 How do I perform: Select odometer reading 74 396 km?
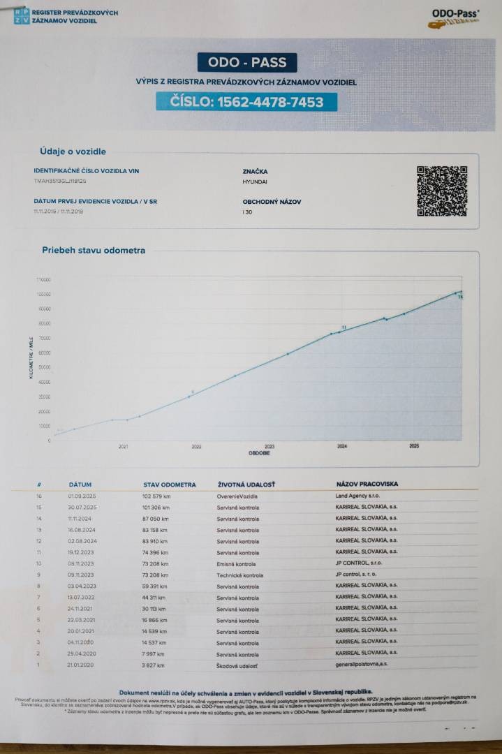(155, 552)
